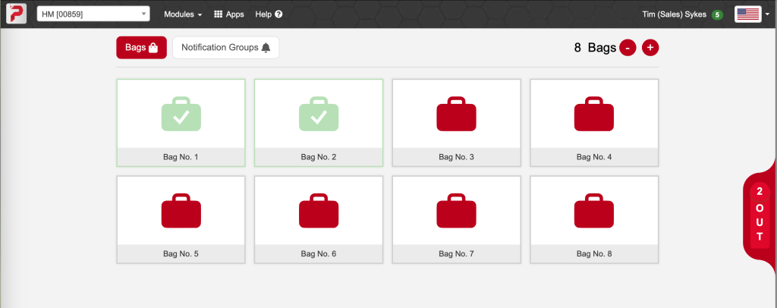Select the red bag icon for Bag No. 7

(x=456, y=210)
